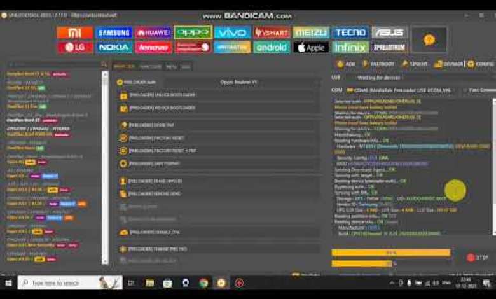Screen dimensions: 496x299
Task: Click the lower yellow progress bar
Action: click(x=362, y=263)
